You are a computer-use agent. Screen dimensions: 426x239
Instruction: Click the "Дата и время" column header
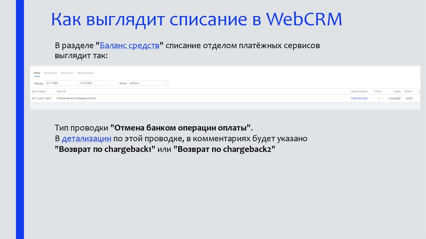point(39,91)
